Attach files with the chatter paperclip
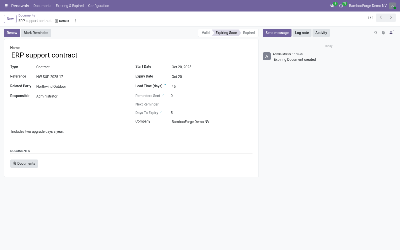 [383, 33]
